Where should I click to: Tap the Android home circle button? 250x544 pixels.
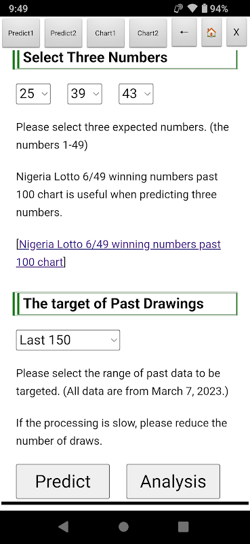(x=123, y=526)
